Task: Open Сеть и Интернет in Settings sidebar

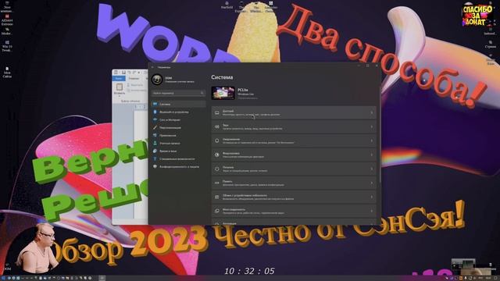Action: 179,119
